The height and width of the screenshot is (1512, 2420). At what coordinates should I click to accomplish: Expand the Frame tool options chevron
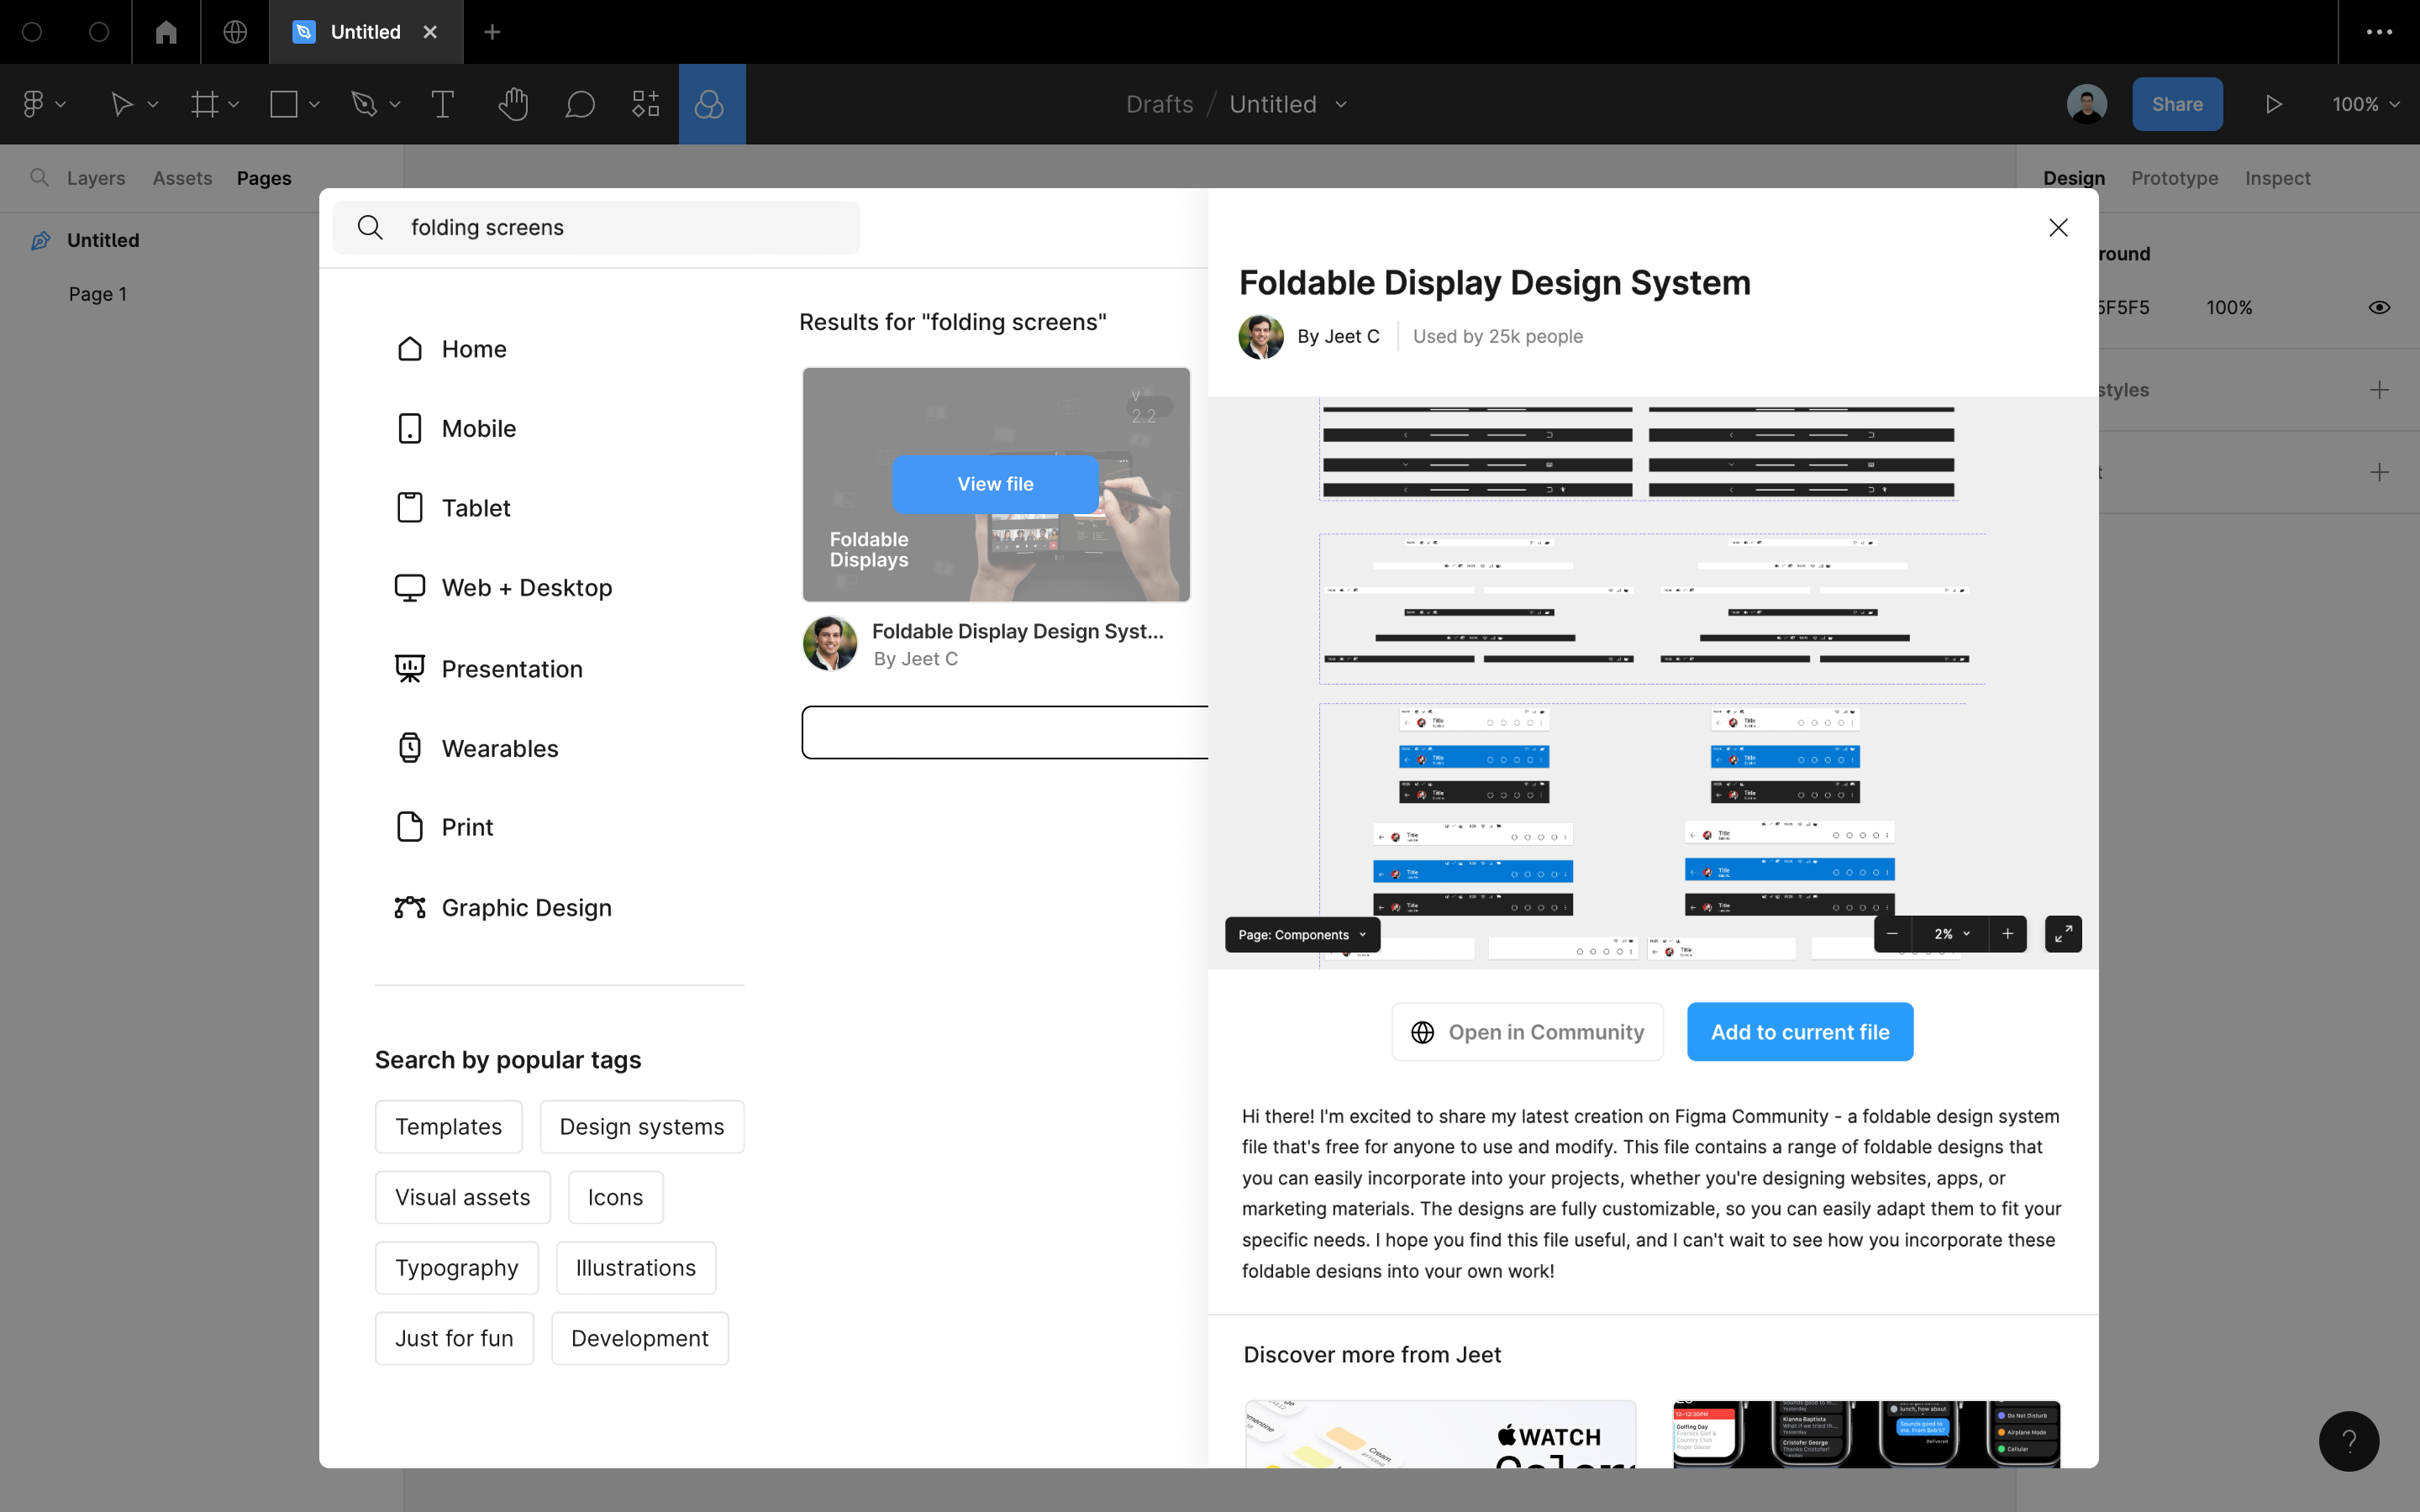pyautogui.click(x=233, y=104)
